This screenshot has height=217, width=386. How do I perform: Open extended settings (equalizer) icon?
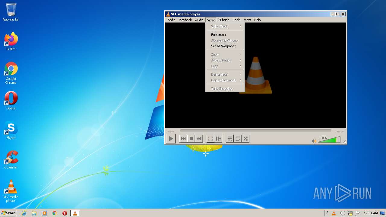tap(218, 139)
